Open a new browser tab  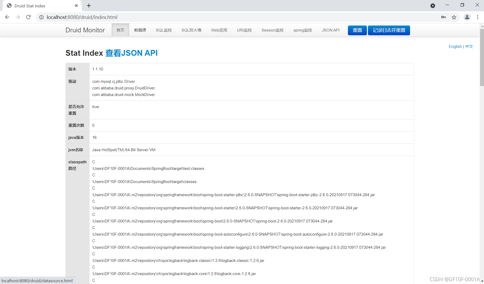pos(89,6)
